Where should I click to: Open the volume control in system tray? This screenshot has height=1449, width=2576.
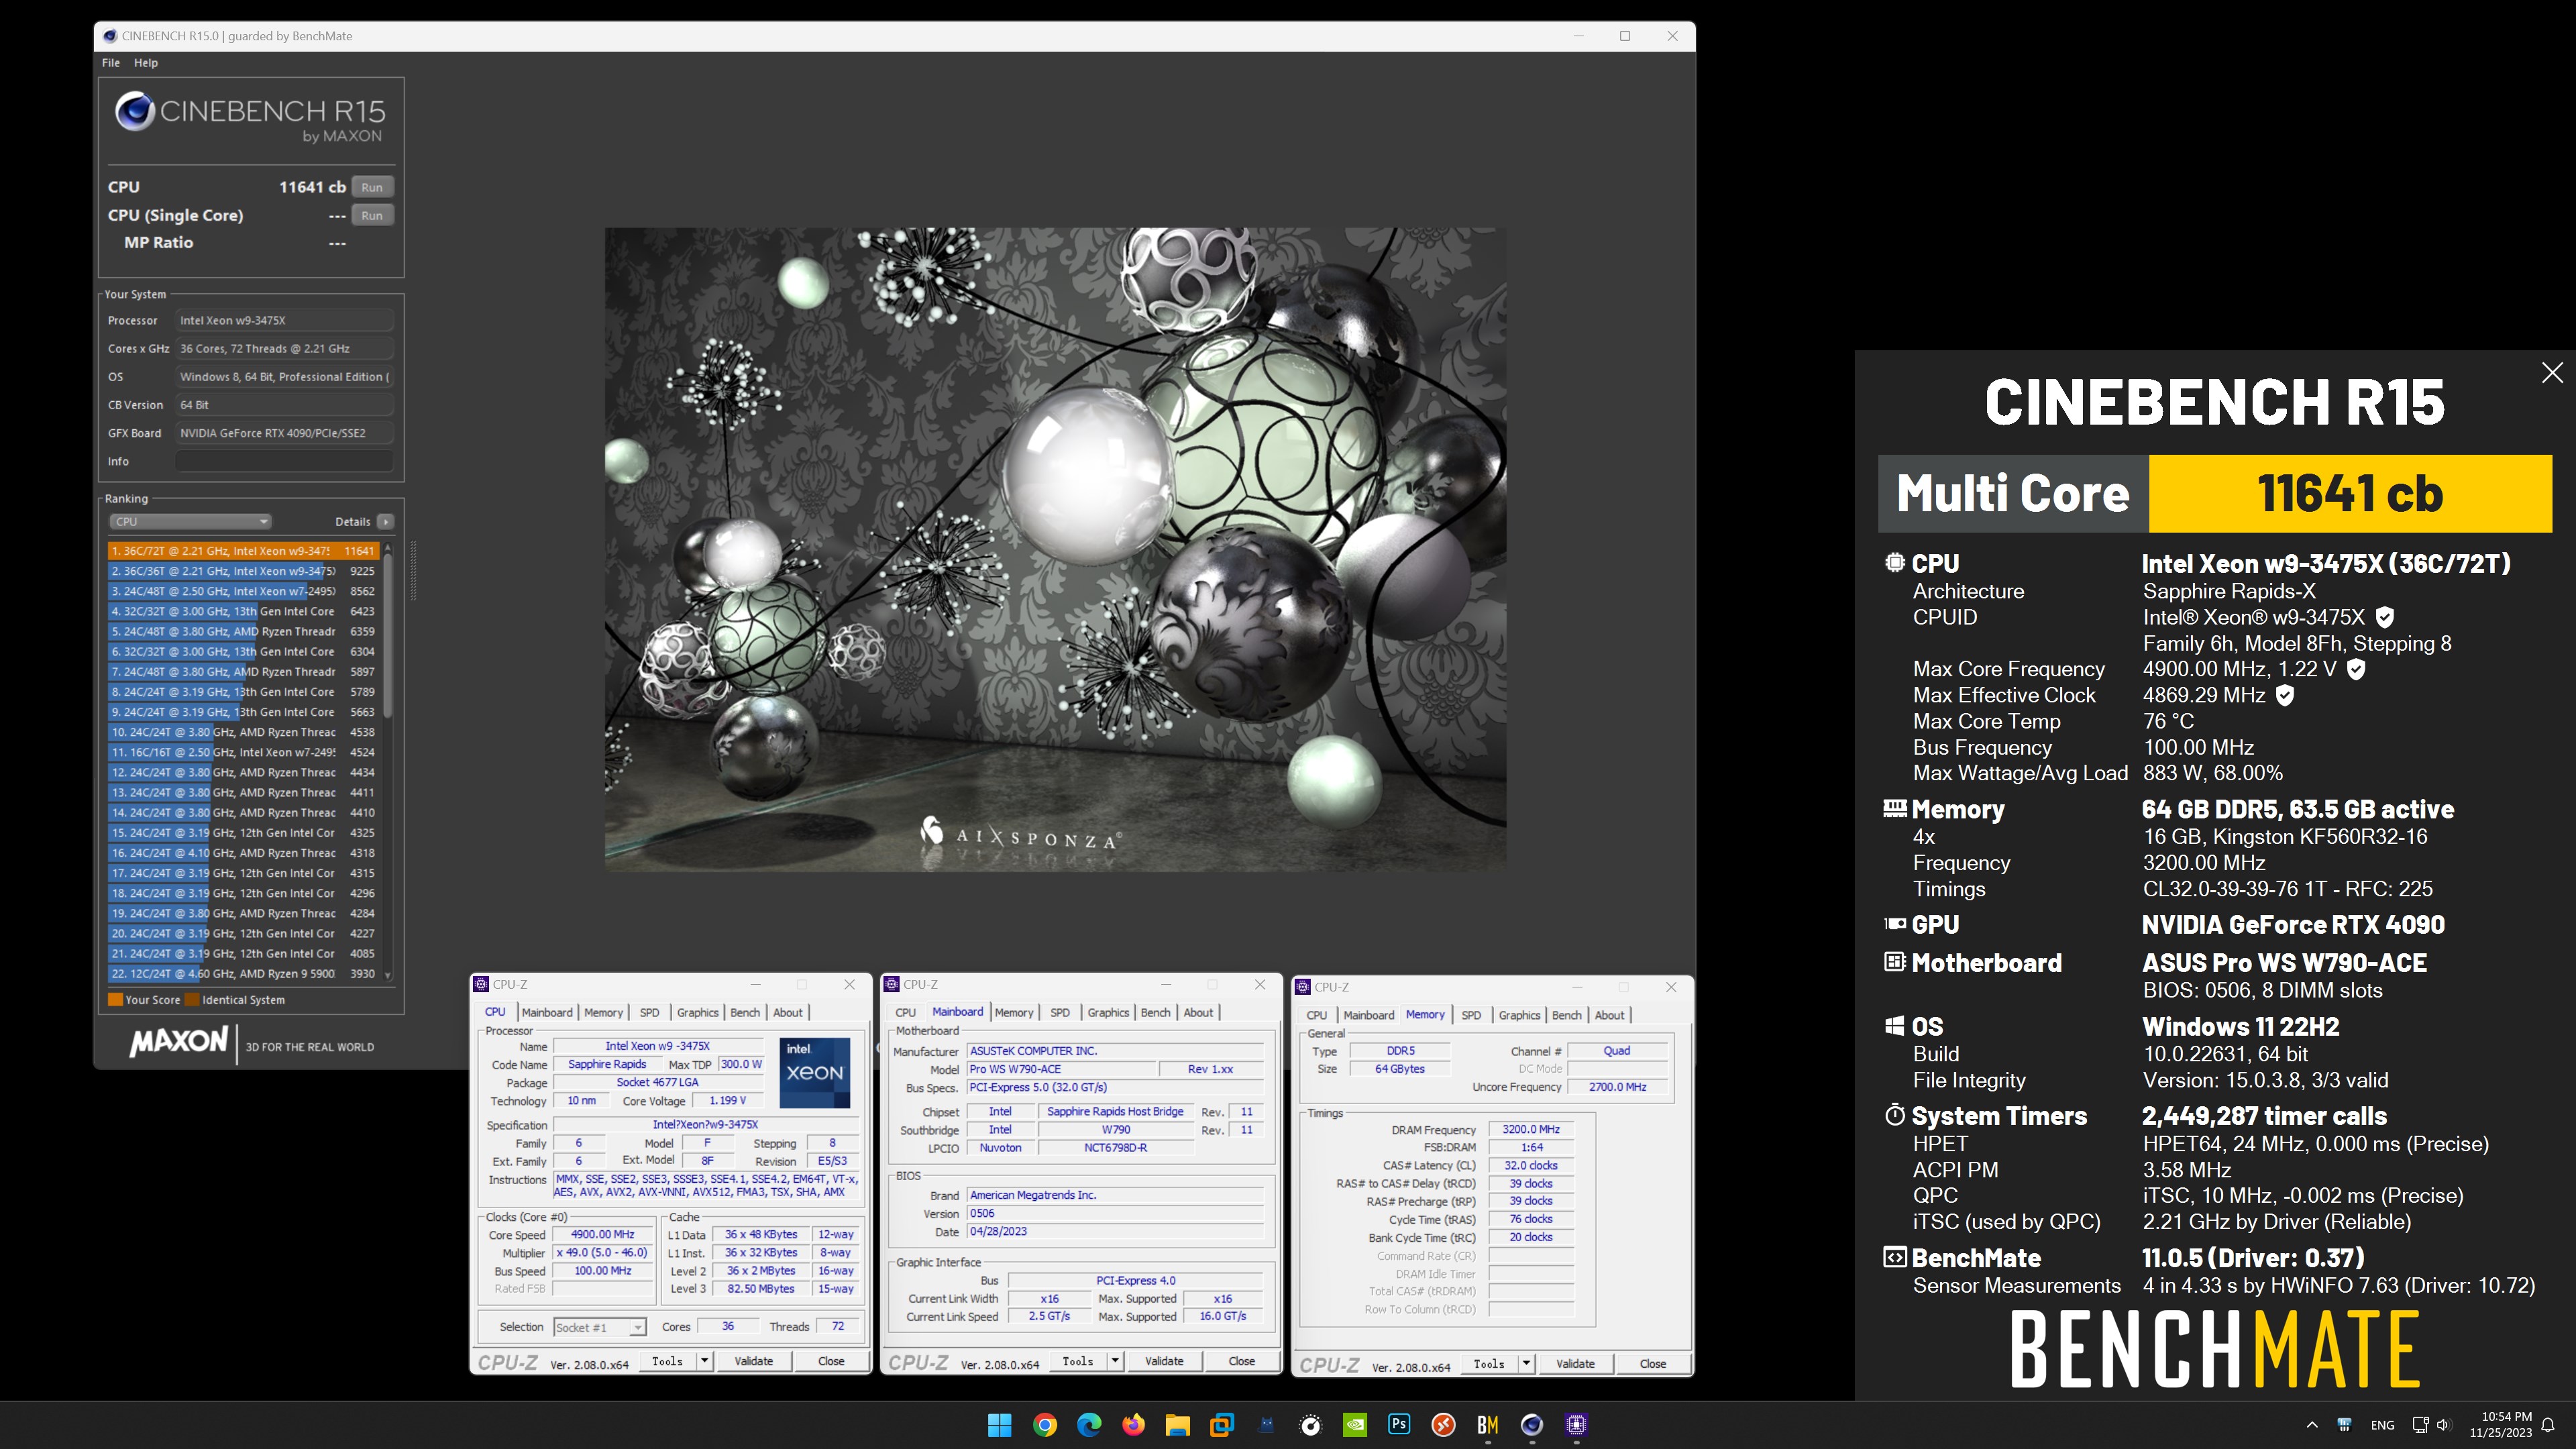(2444, 1425)
